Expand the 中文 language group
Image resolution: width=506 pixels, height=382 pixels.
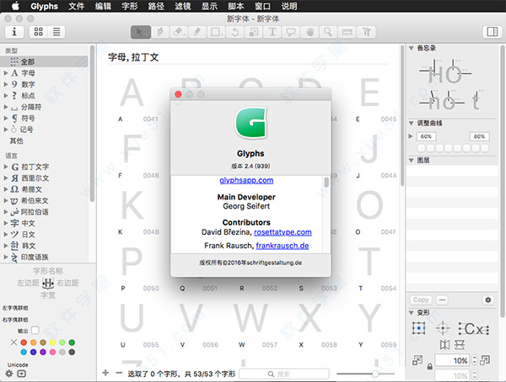(6, 223)
